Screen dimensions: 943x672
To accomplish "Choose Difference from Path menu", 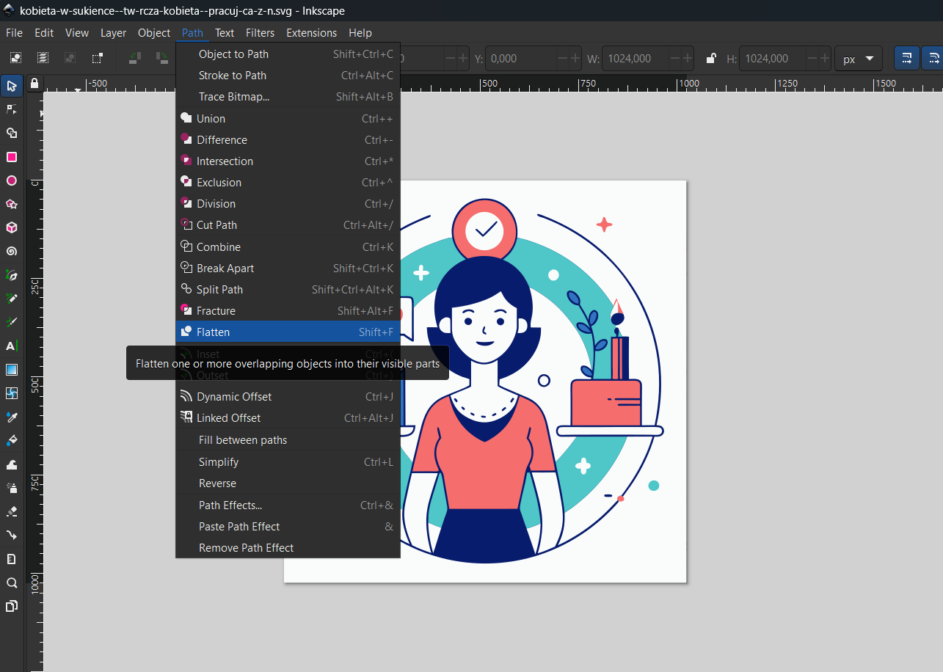I will (x=288, y=140).
